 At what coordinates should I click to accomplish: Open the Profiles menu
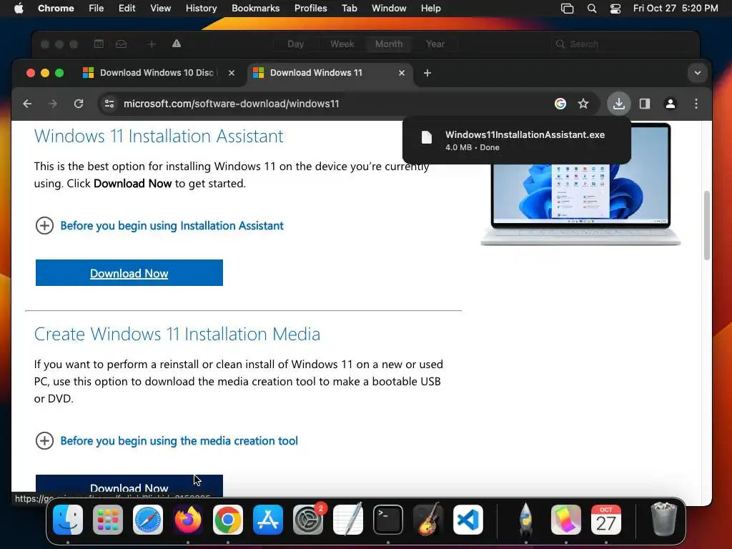click(x=310, y=8)
